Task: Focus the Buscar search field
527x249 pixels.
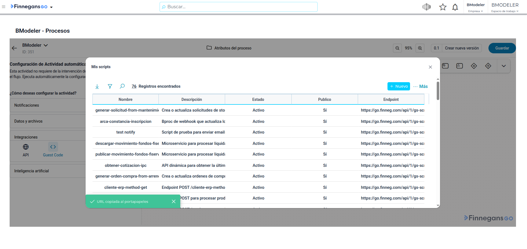Action: (x=239, y=7)
